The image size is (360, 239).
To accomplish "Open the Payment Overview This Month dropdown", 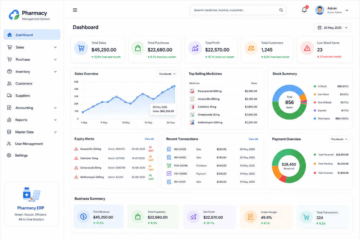I will 339,139.
